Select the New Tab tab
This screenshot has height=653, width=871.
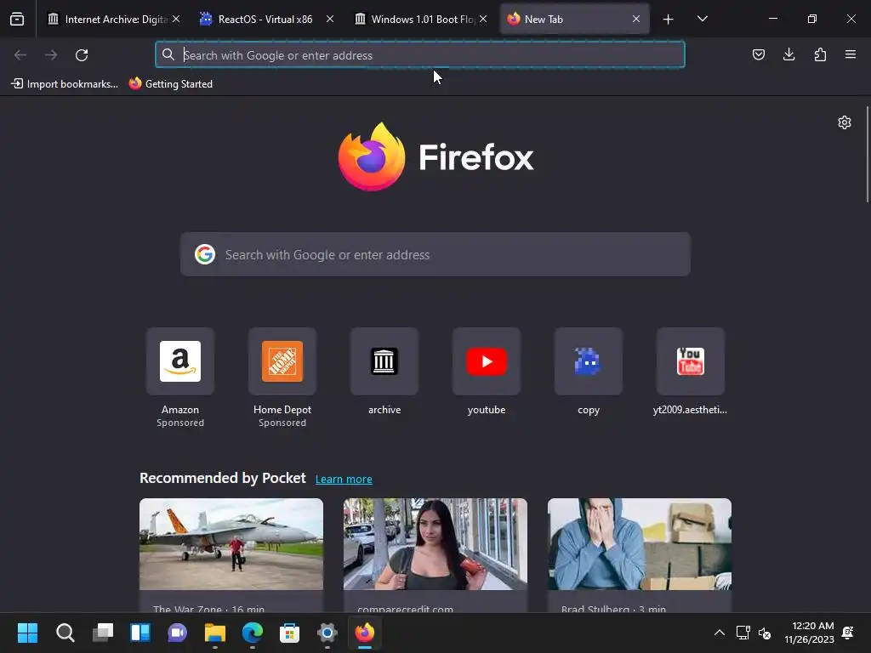click(575, 19)
